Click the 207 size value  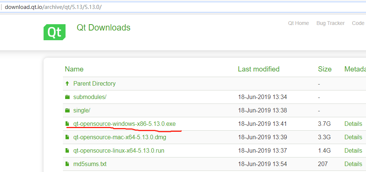322,164
